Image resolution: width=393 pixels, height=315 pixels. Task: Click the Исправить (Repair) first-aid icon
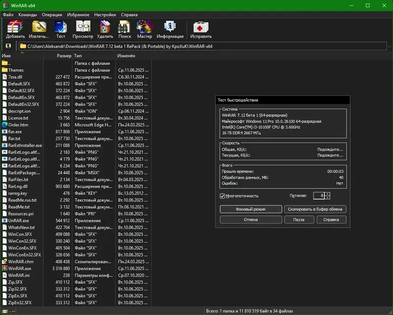[x=201, y=28]
